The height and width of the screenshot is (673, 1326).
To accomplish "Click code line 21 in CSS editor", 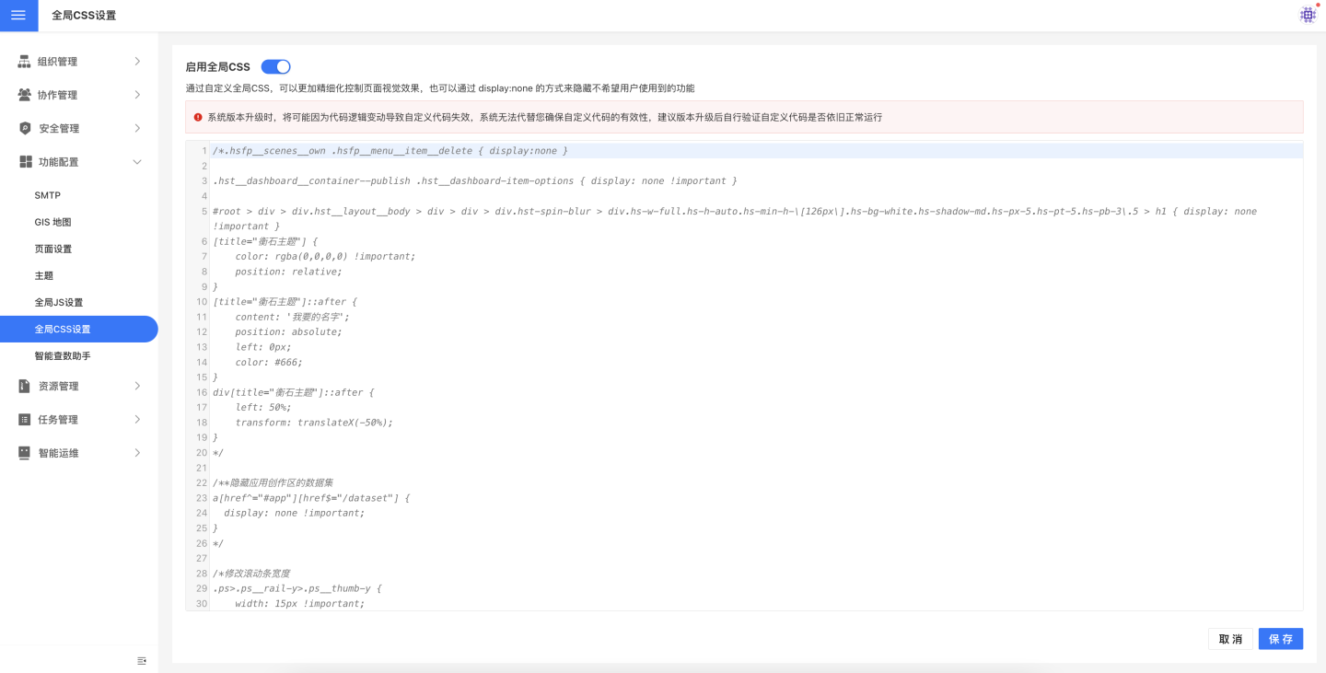I will point(552,468).
